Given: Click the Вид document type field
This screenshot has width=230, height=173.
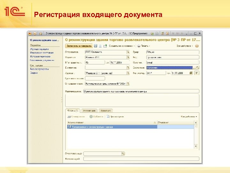Looking at the screenshot, I should pos(172,57).
